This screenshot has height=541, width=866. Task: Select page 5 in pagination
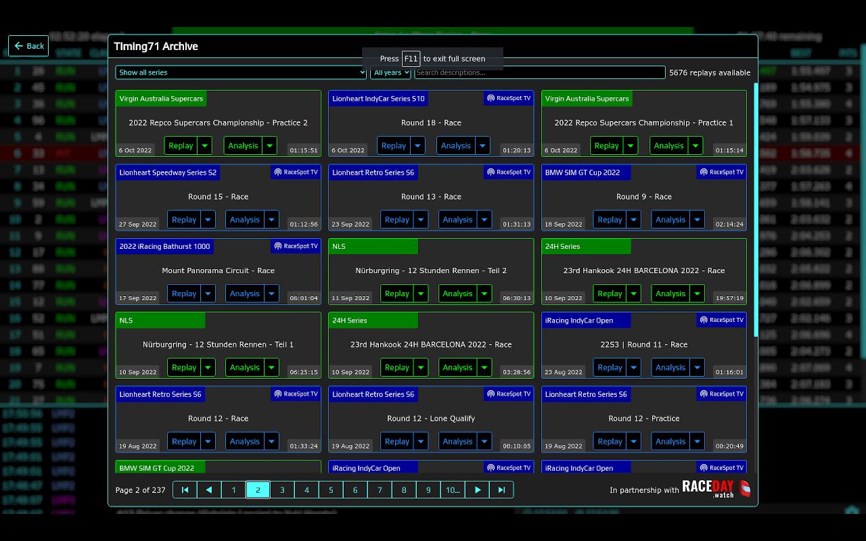(331, 490)
